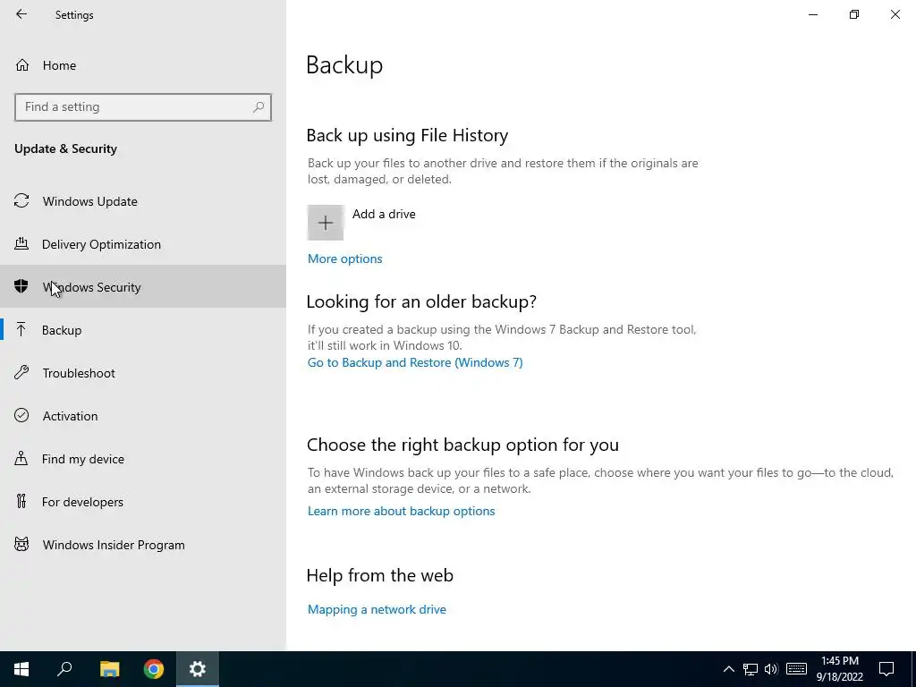Click the plus icon to add a drive

click(326, 222)
